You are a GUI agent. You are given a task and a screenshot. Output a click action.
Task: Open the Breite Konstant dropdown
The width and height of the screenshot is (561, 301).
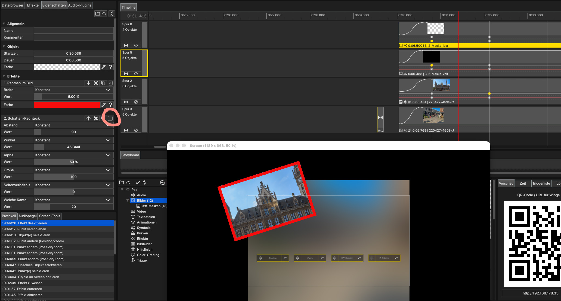108,90
